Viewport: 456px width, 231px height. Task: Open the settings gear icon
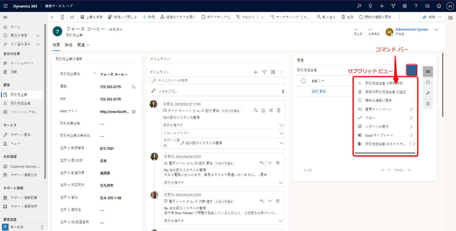pyautogui.click(x=405, y=6)
